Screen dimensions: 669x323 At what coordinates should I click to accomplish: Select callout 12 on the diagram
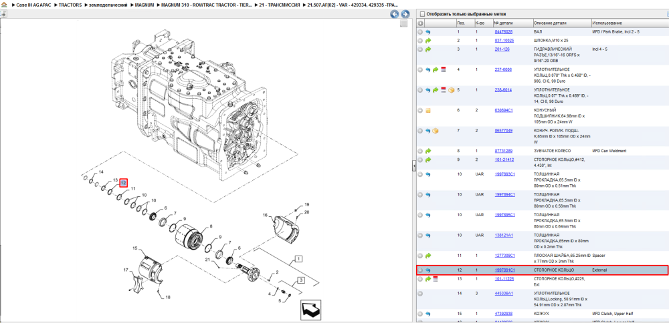123,183
